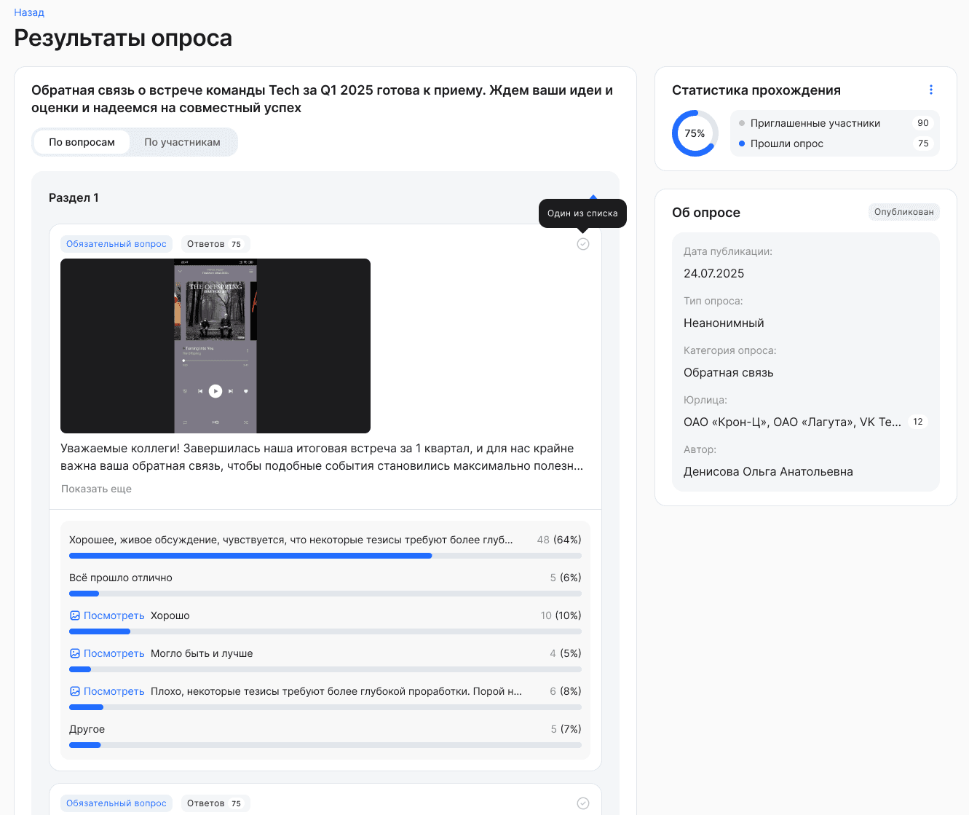Click the first Обязательный вопрос tag
This screenshot has height=815, width=969.
coord(116,244)
